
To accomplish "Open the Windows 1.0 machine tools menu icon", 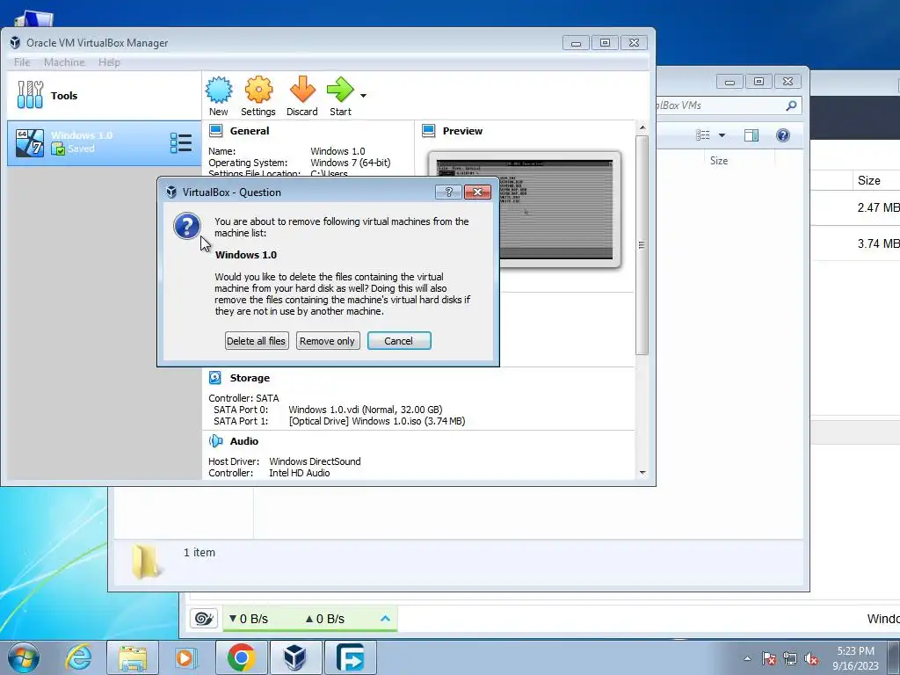I will tap(181, 143).
